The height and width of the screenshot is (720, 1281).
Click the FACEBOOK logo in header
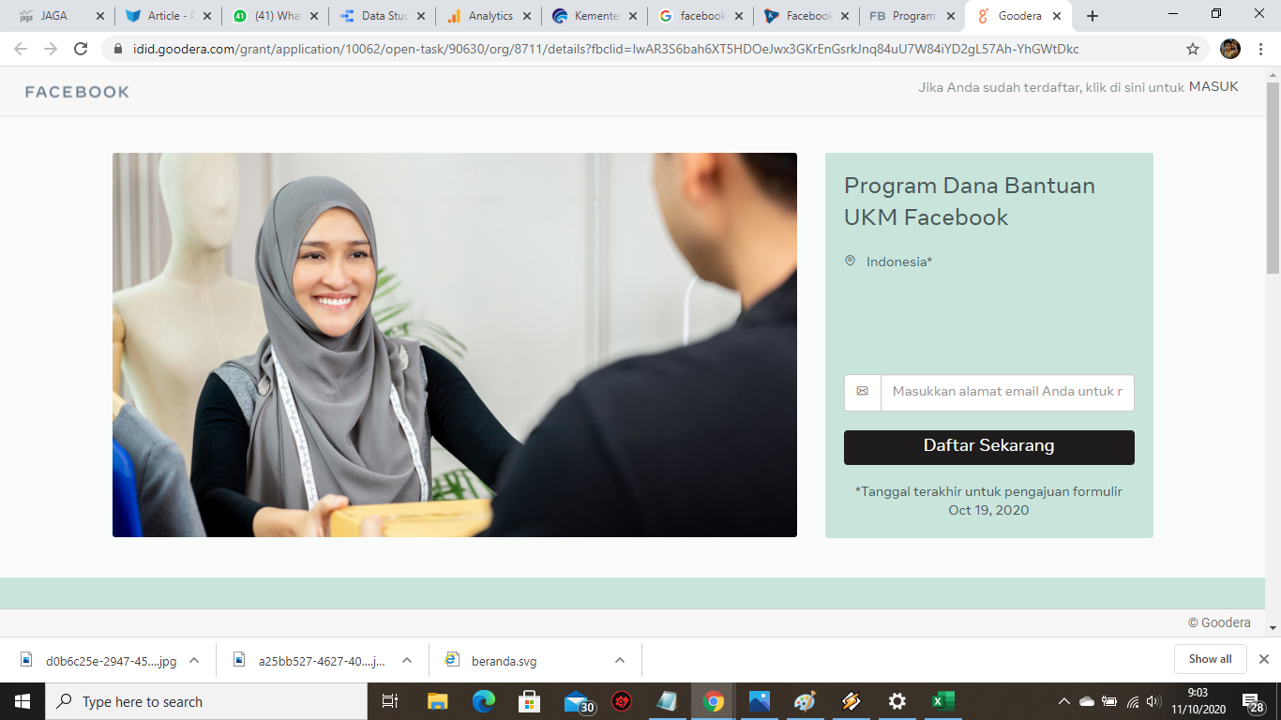pos(77,92)
